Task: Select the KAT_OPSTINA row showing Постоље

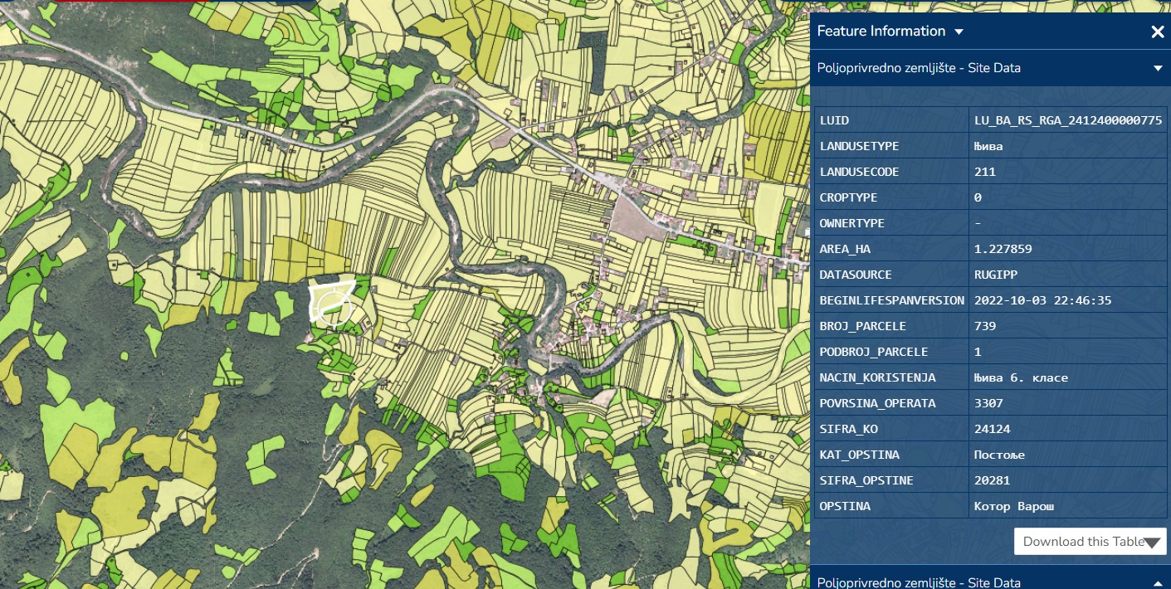Action: (998, 455)
